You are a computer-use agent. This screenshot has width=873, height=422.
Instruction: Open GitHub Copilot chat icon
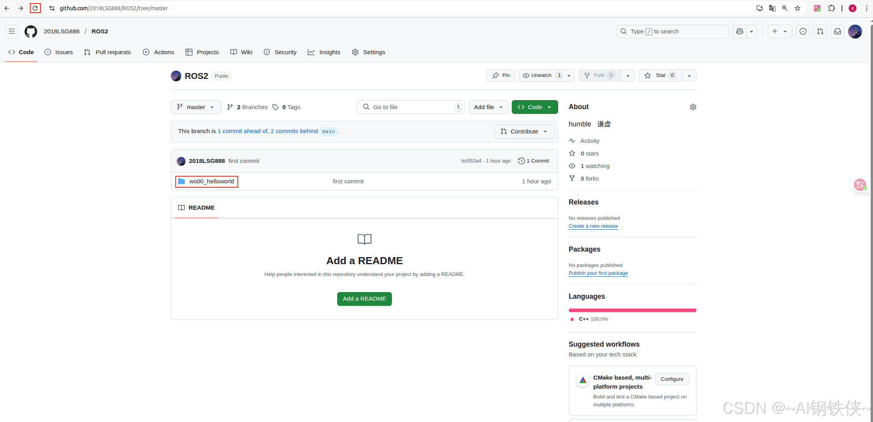pos(739,31)
